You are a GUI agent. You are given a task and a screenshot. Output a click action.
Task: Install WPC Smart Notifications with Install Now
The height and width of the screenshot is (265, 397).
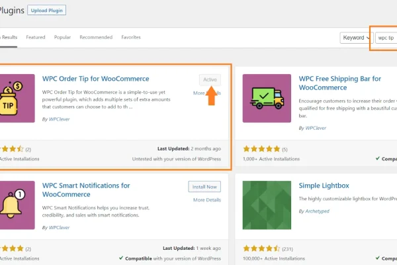(204, 187)
